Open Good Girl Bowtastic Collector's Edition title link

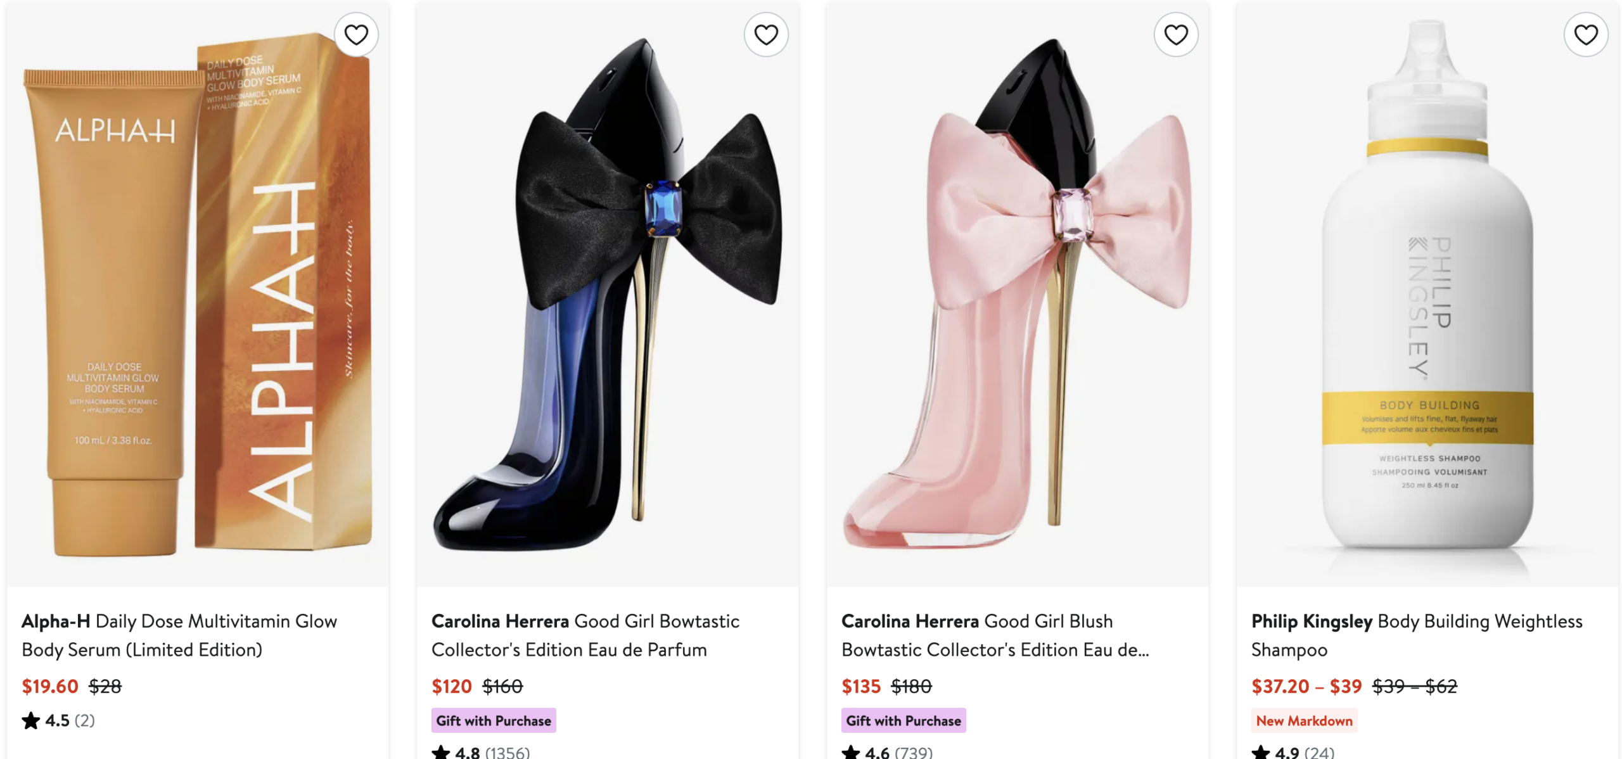click(585, 635)
